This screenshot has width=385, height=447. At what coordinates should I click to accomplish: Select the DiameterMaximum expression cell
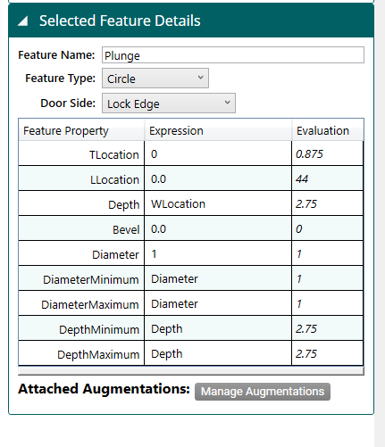point(218,303)
